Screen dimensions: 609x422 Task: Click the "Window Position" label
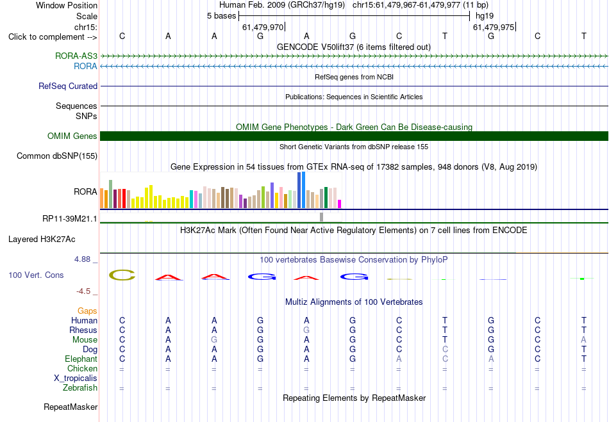[67, 5]
